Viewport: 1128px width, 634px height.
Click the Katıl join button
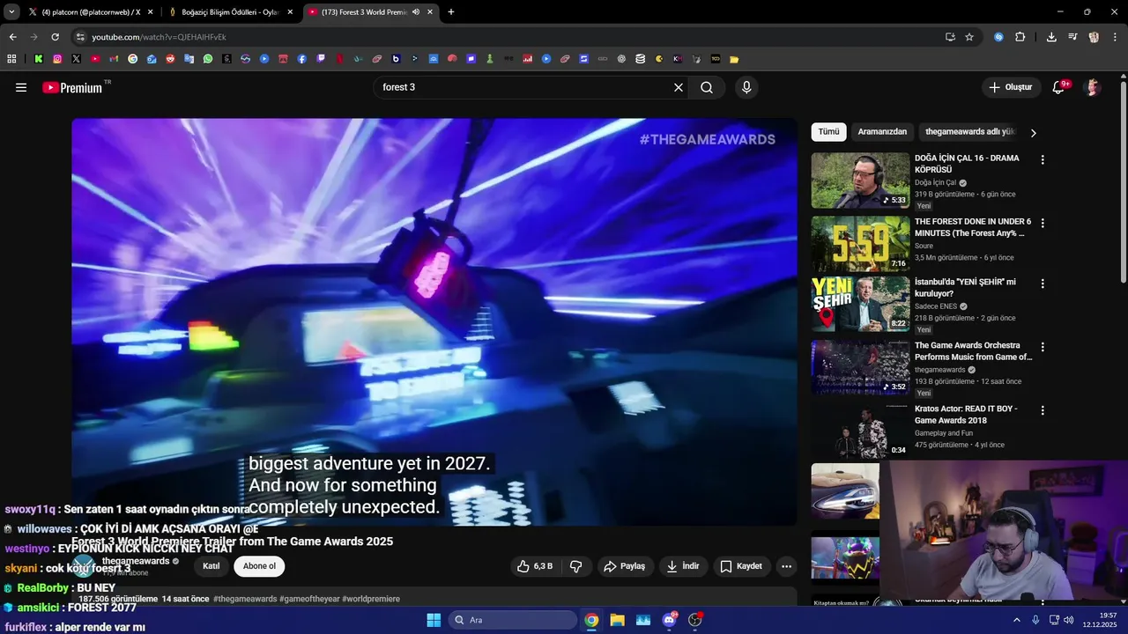pyautogui.click(x=211, y=566)
